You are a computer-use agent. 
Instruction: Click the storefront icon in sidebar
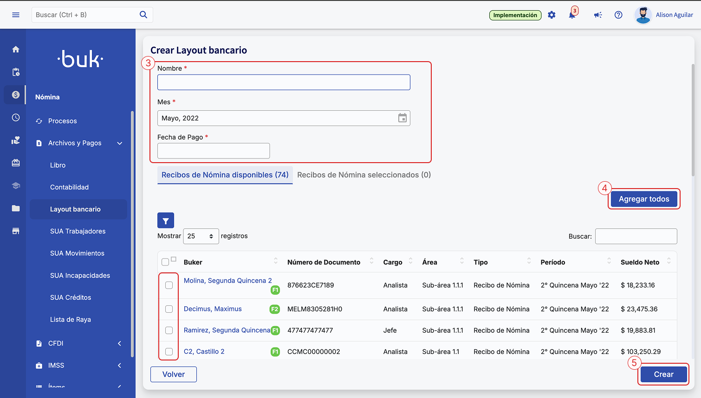tap(16, 231)
